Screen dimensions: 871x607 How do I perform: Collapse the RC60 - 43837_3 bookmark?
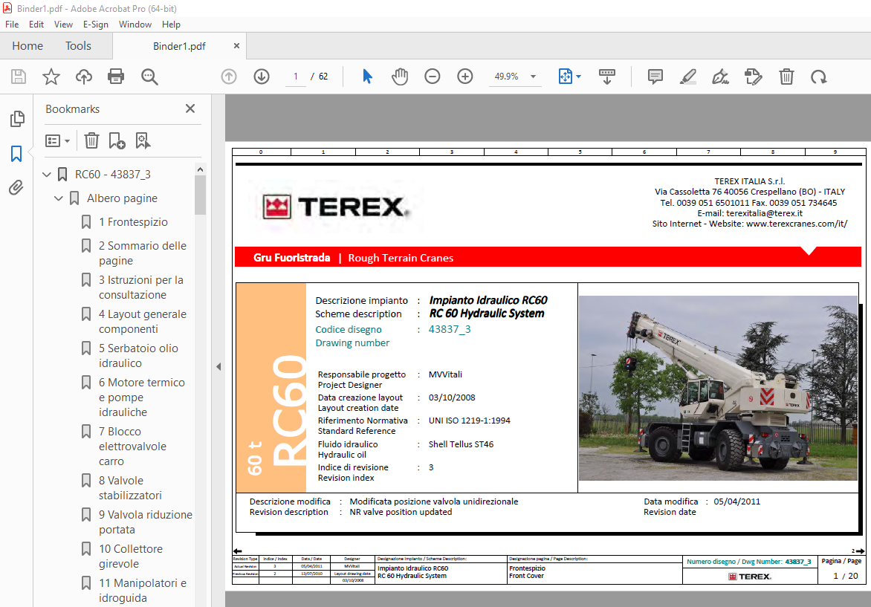coord(47,175)
